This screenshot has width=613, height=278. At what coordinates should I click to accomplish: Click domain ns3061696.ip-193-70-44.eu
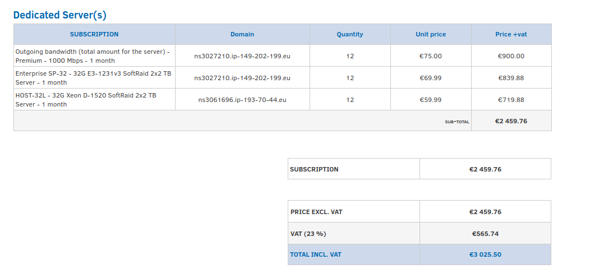click(242, 100)
